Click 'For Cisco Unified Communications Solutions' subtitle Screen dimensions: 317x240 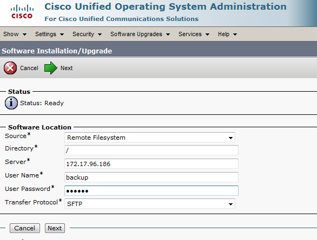click(122, 19)
